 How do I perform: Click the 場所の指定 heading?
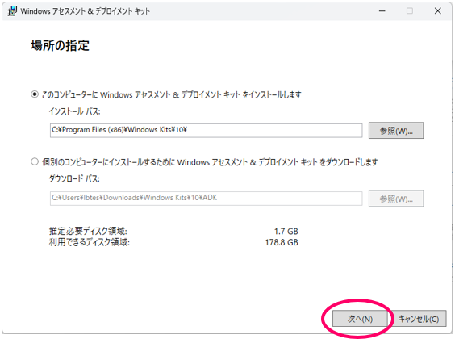point(60,46)
